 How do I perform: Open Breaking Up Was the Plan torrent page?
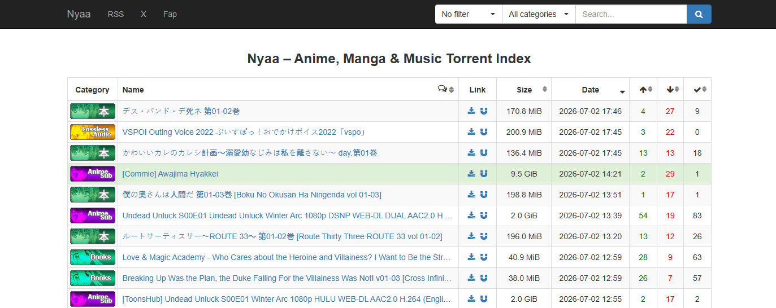click(x=287, y=278)
